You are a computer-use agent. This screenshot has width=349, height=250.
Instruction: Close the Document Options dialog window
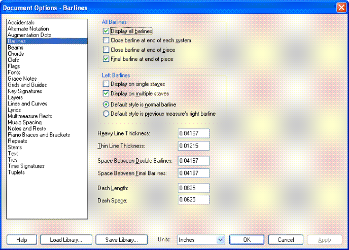coord(341,7)
